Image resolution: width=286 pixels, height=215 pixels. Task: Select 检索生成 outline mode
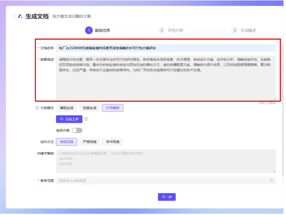coord(90,108)
